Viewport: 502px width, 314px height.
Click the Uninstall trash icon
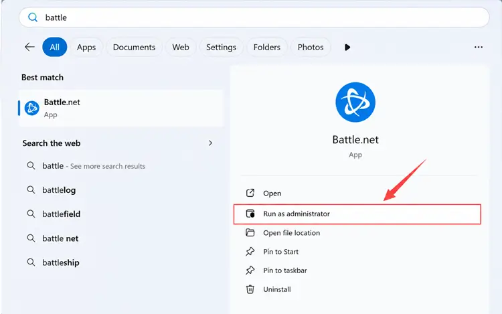(250, 289)
